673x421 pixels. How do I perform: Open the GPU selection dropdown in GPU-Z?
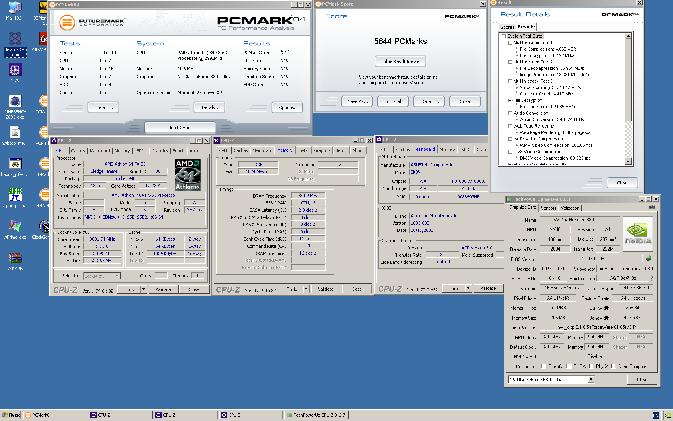pyautogui.click(x=591, y=380)
